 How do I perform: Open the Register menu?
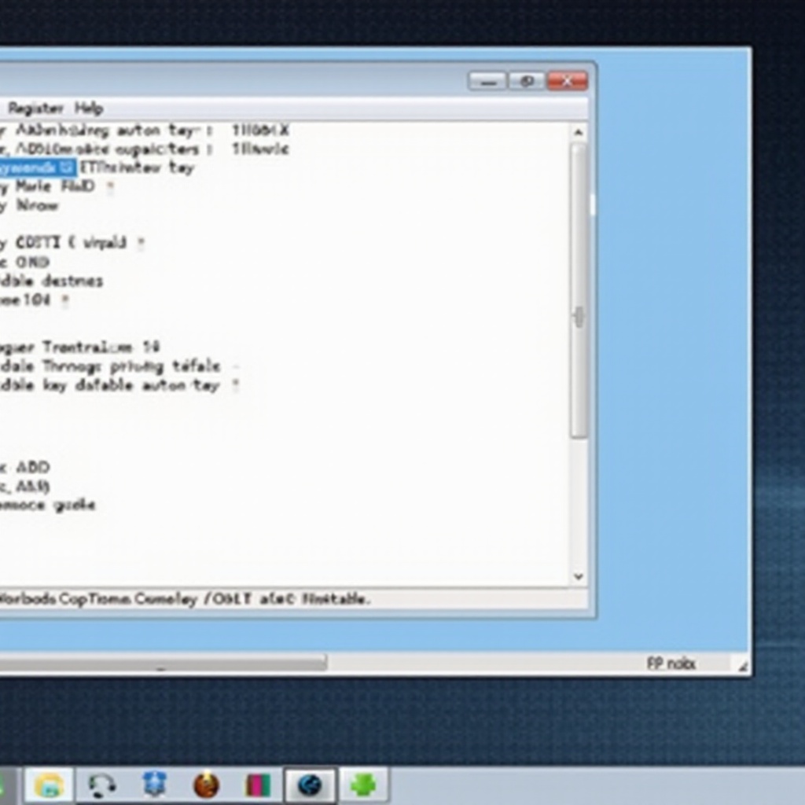35,108
